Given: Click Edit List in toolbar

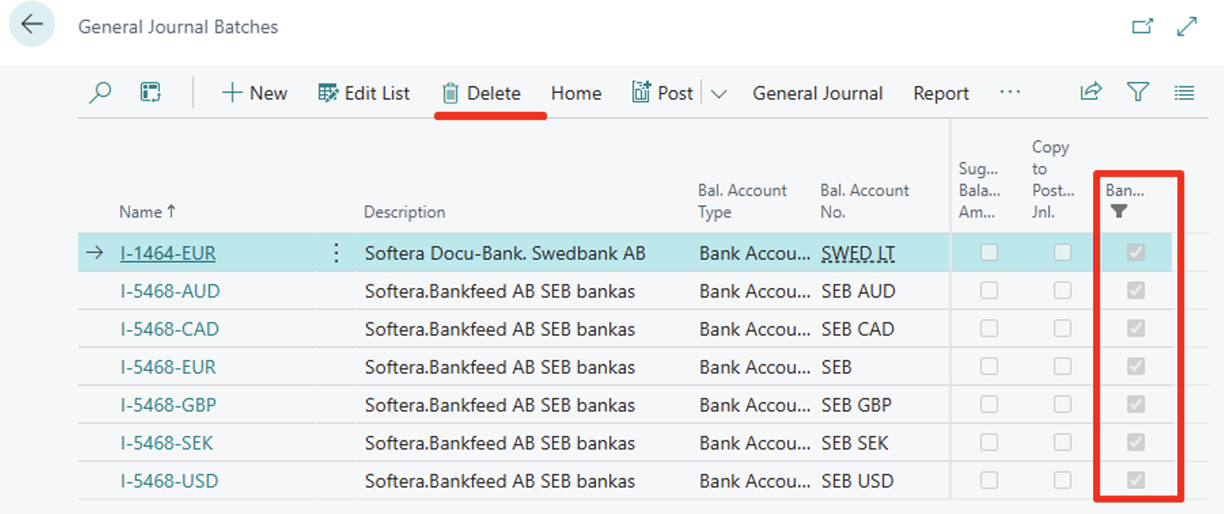Looking at the screenshot, I should click(363, 93).
